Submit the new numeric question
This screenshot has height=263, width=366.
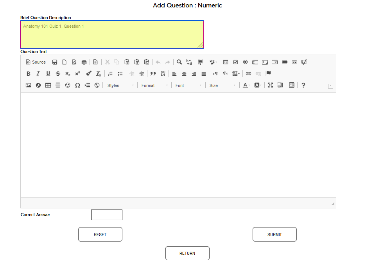pos(274,234)
